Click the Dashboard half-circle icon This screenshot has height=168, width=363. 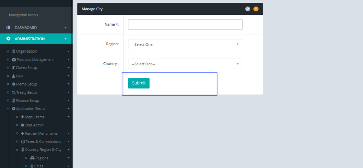[x=8, y=27]
